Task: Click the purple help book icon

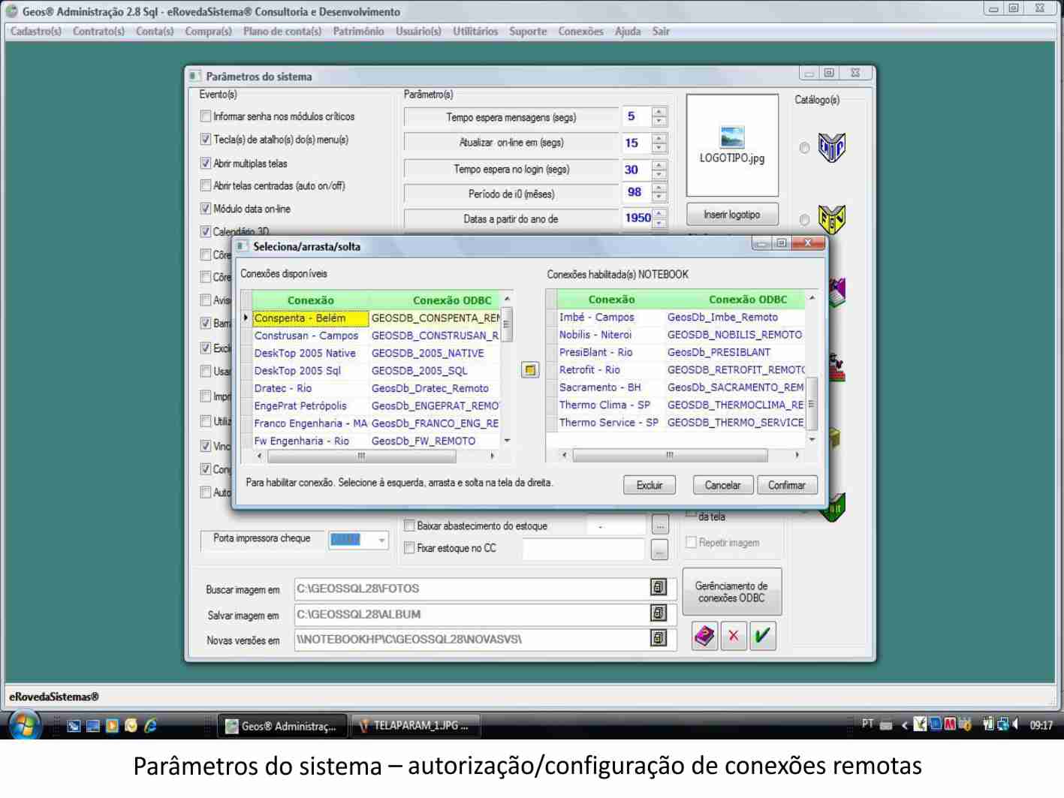Action: pyautogui.click(x=704, y=636)
